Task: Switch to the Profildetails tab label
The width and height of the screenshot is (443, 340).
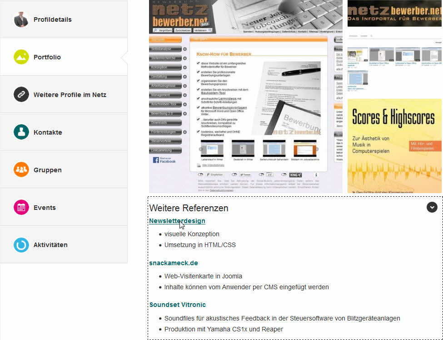Action: (52, 19)
